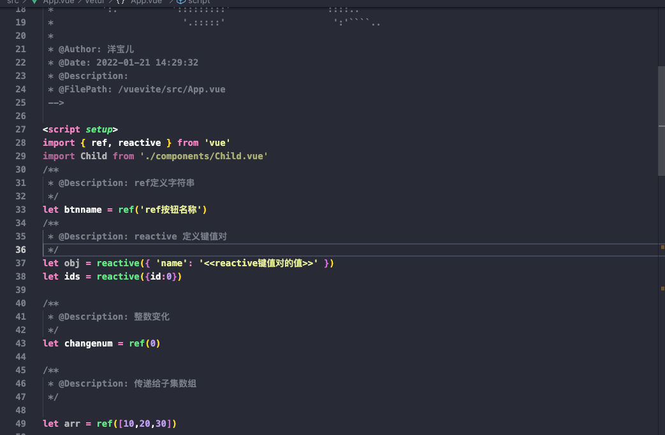This screenshot has width=665, height=435.
Task: Click the 'vue' string on line 28
Action: 217,143
